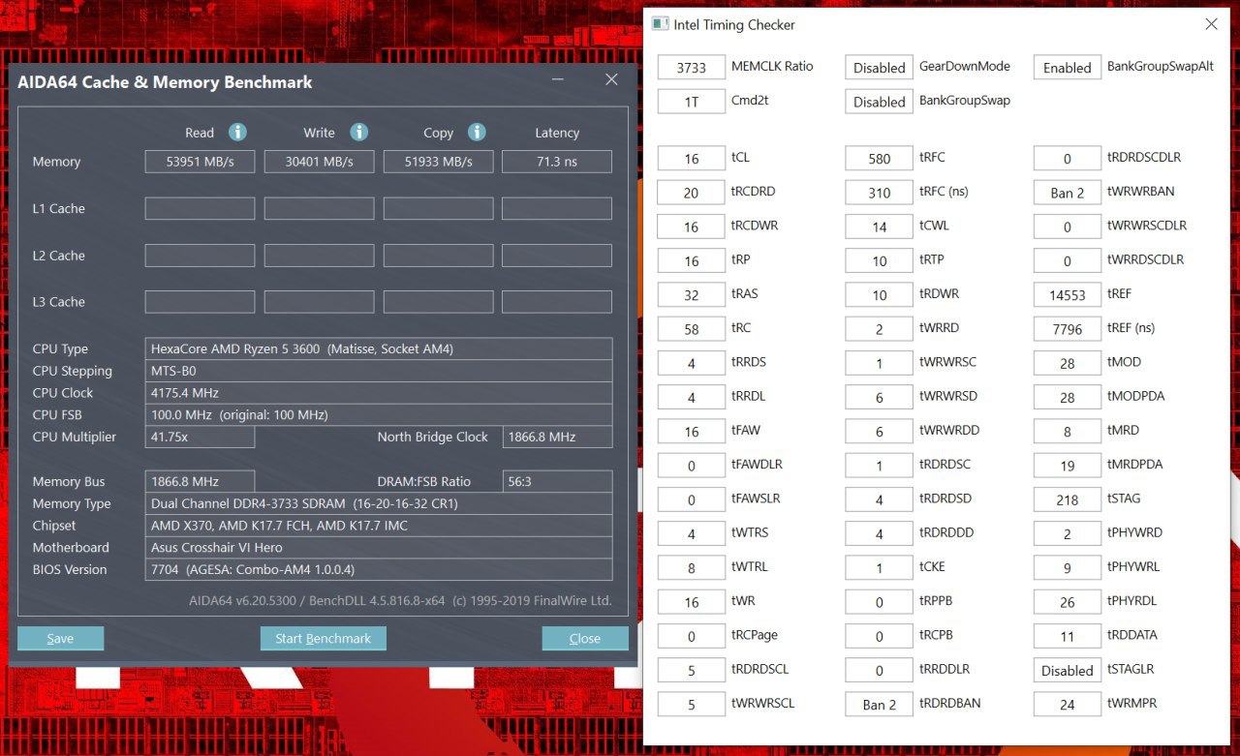The width and height of the screenshot is (1240, 756).
Task: Click the tRDDATA value 11 box
Action: pos(1067,636)
